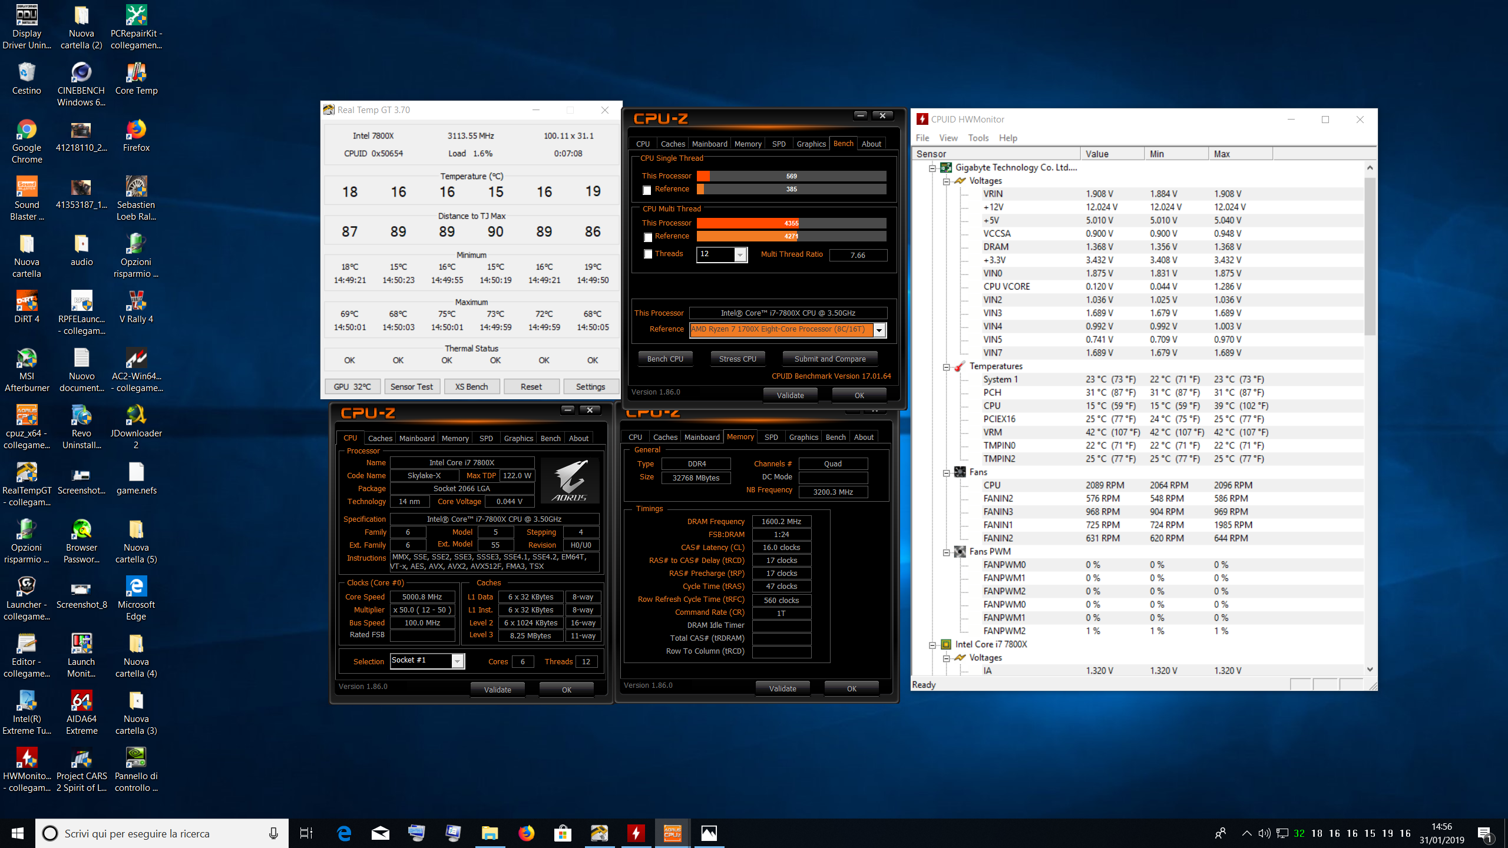Toggle single thread Reference checkbox

(x=647, y=190)
